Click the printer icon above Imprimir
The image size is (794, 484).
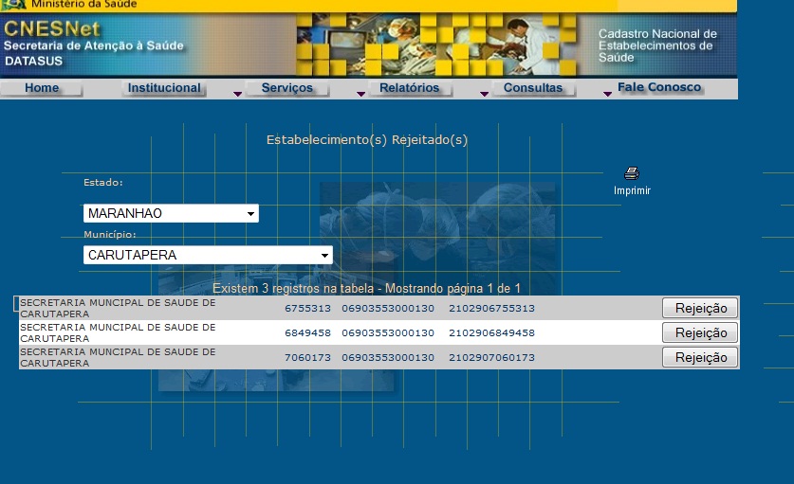(632, 173)
